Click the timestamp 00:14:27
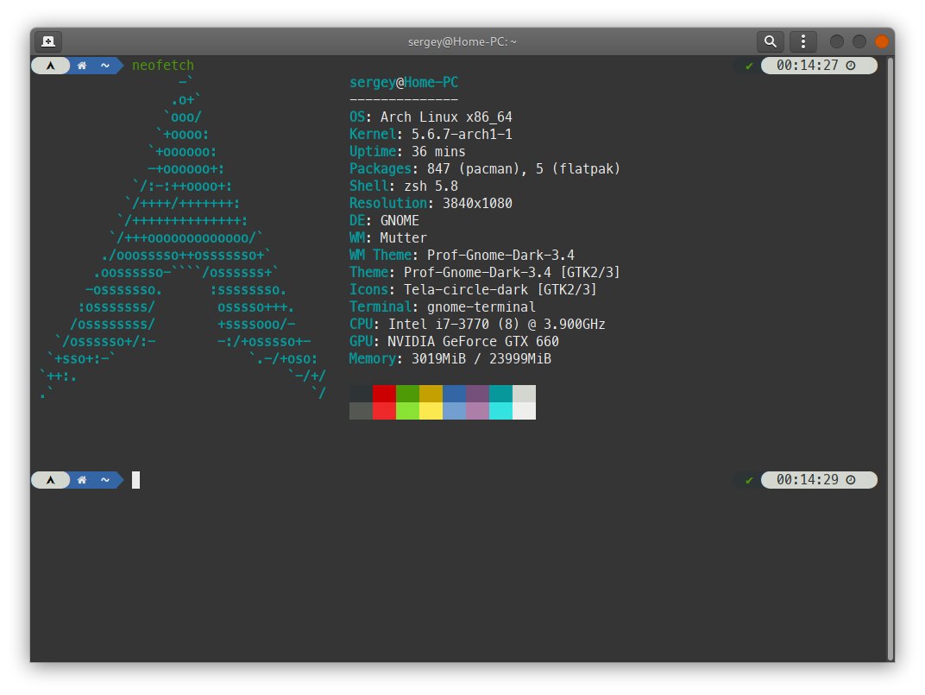Image resolution: width=925 pixels, height=695 pixels. tap(807, 66)
